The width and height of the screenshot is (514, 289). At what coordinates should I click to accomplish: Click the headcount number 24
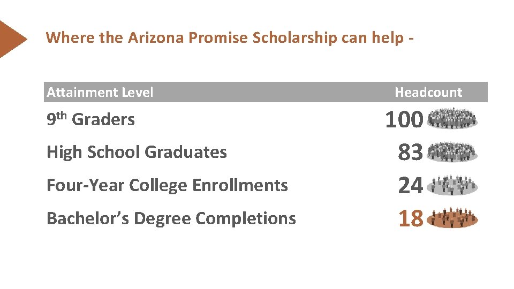411,186
